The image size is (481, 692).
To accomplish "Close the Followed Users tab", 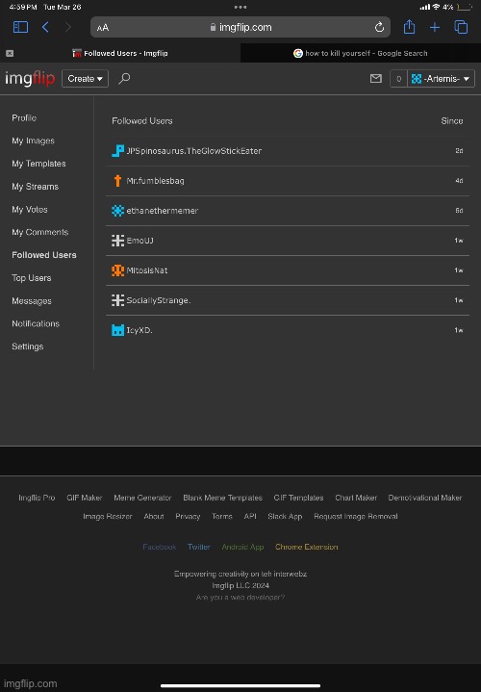I will pos(10,53).
